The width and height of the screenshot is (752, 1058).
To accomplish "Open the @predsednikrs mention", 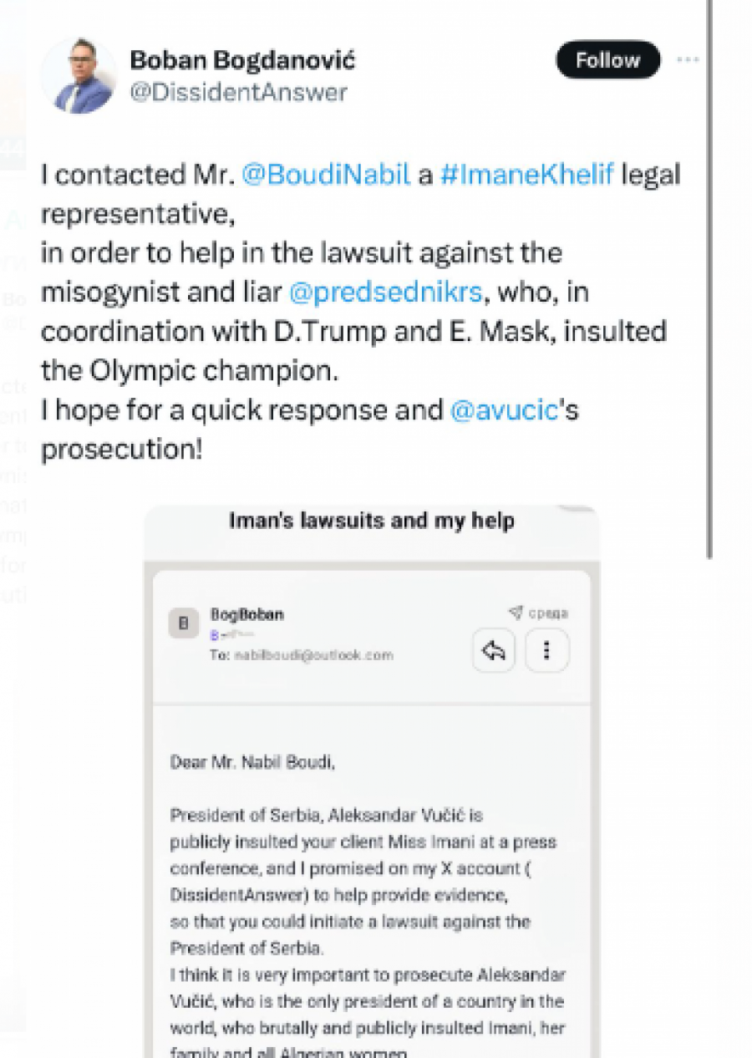I will click(385, 292).
